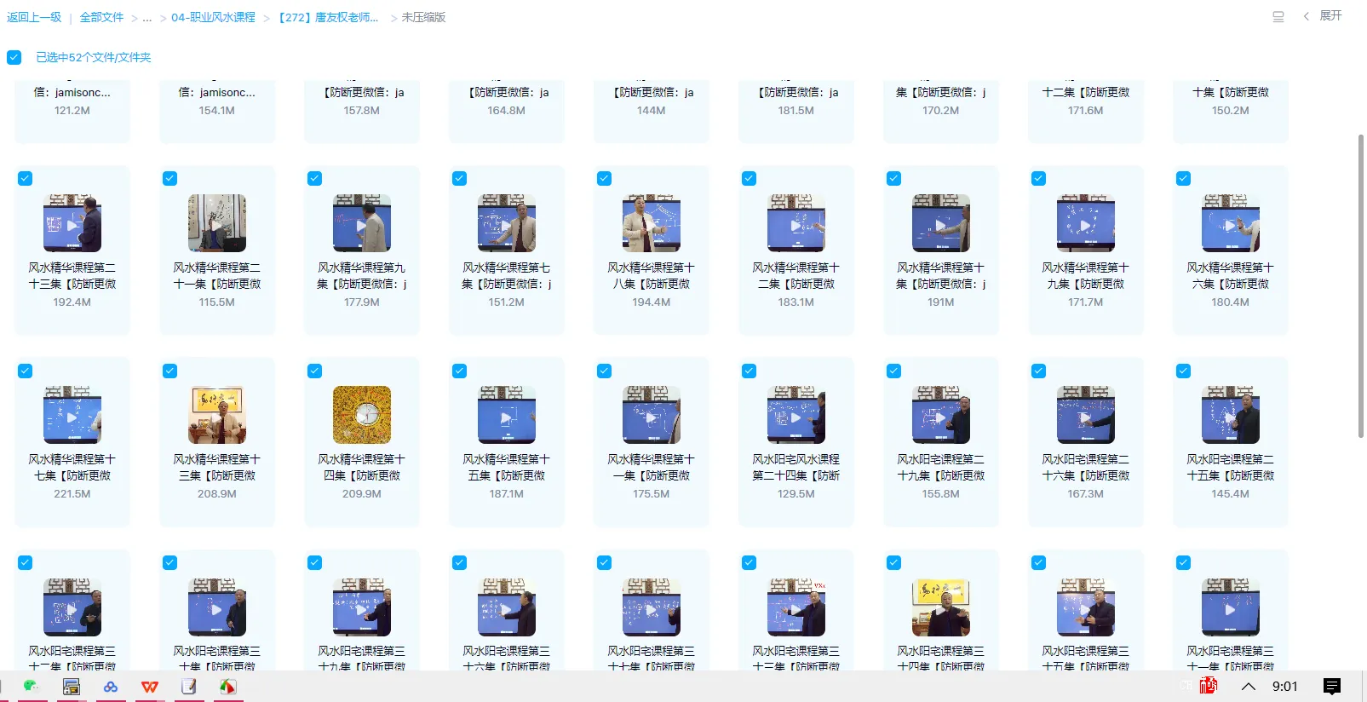Uncheck 风水精华课程第二十一集 video checkbox

[x=170, y=178]
